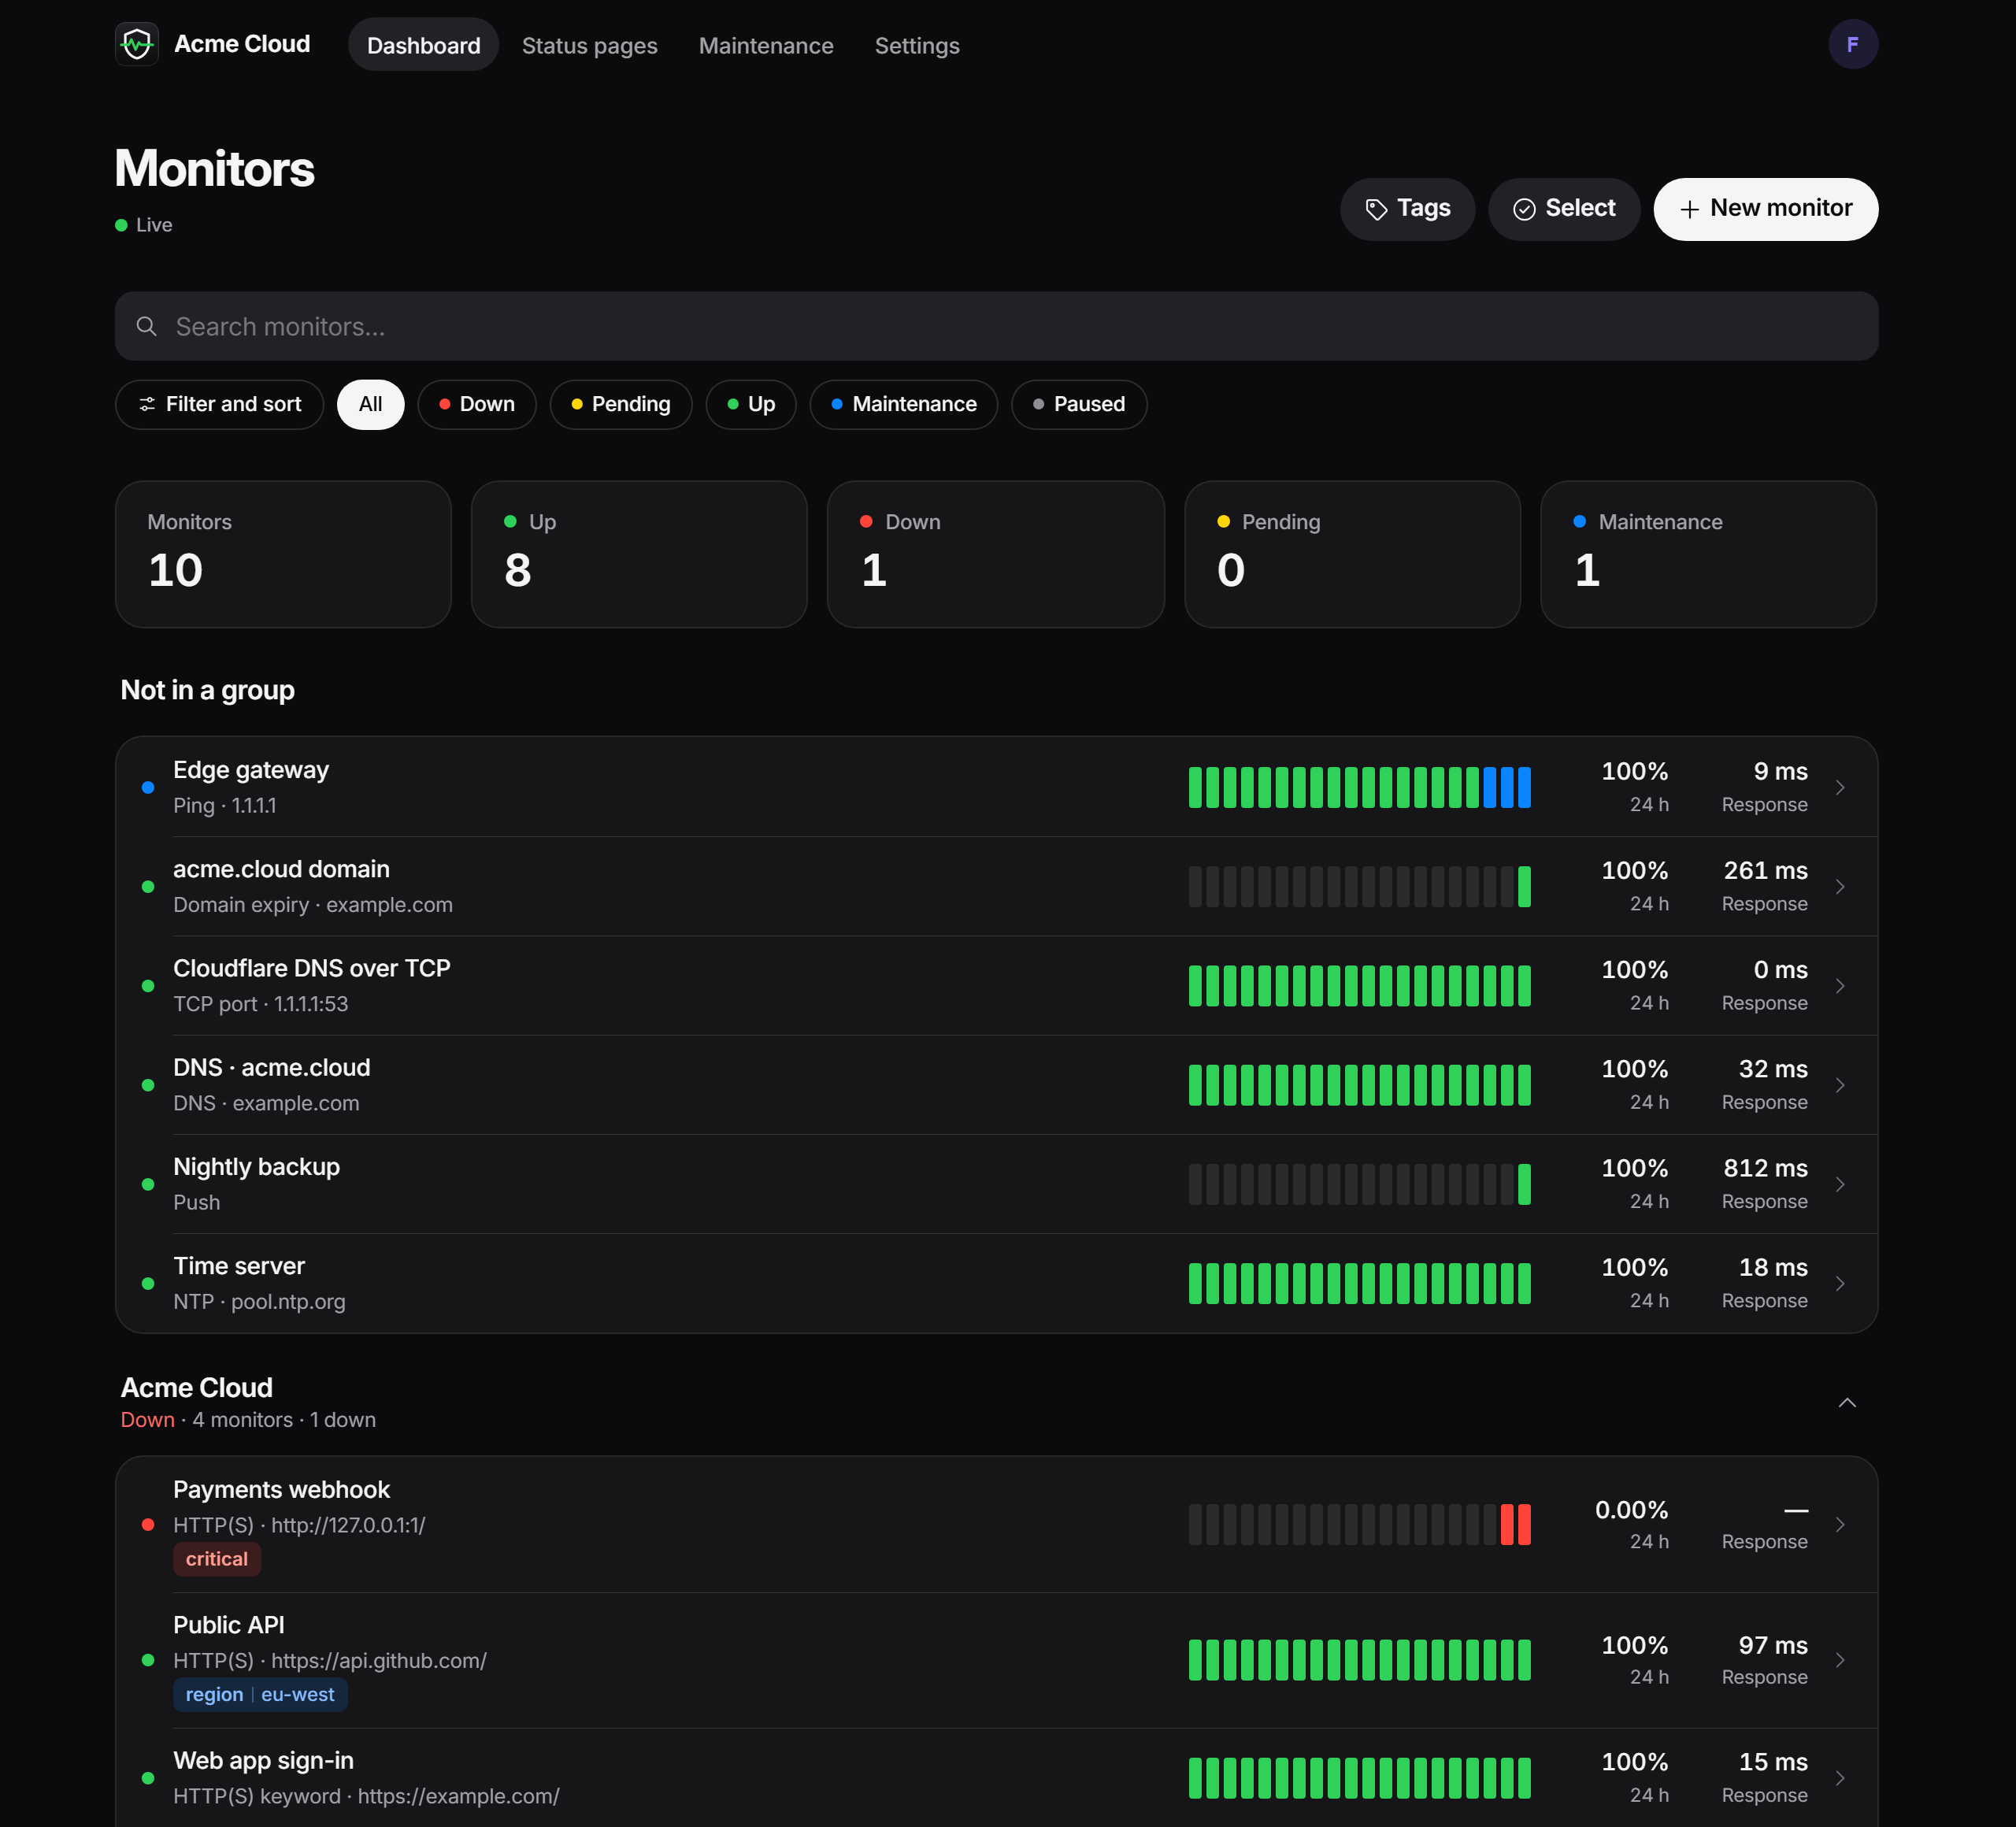Open the Public API monitor

pos(996,1659)
